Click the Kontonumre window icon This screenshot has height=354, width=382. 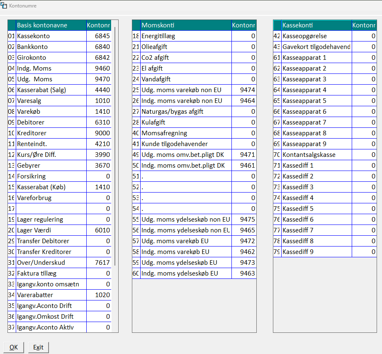4,5
